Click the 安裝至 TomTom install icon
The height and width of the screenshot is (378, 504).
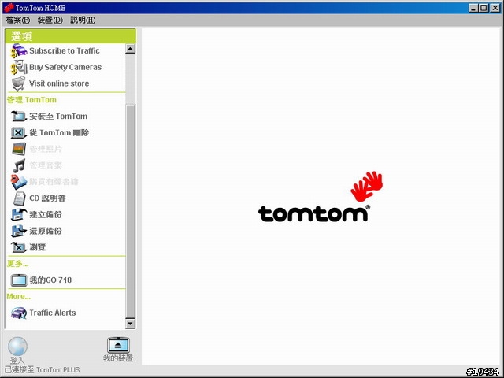[19, 116]
